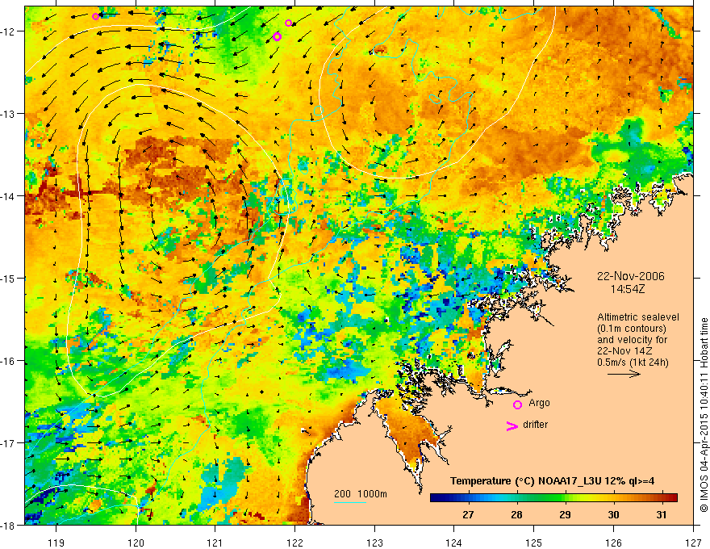
Task: Click longitude axis label 125
Action: coord(534,543)
